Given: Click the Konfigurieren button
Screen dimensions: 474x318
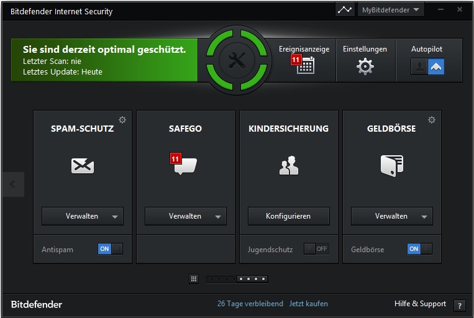Looking at the screenshot, I should coord(288,216).
